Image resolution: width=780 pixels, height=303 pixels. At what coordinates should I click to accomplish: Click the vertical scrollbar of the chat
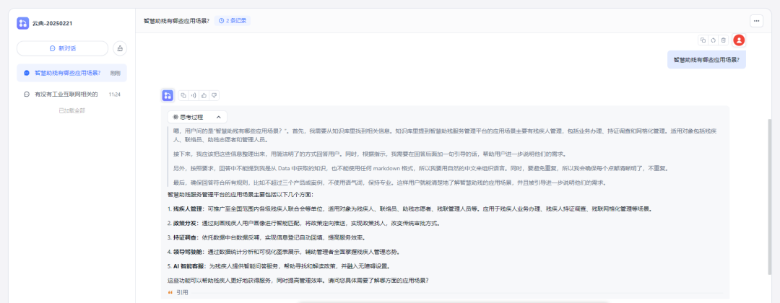click(x=771, y=196)
